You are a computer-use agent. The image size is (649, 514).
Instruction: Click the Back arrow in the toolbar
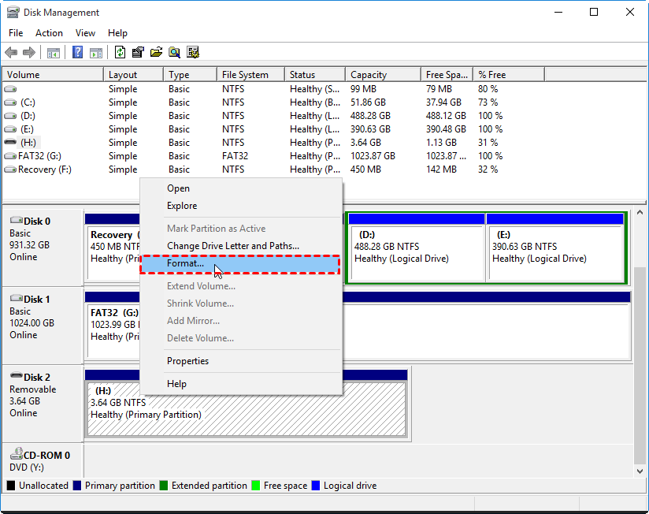tap(11, 53)
